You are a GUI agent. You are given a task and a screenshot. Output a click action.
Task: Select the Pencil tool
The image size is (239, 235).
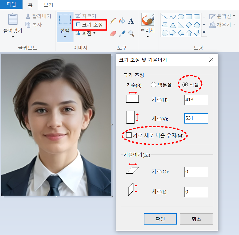113,20
